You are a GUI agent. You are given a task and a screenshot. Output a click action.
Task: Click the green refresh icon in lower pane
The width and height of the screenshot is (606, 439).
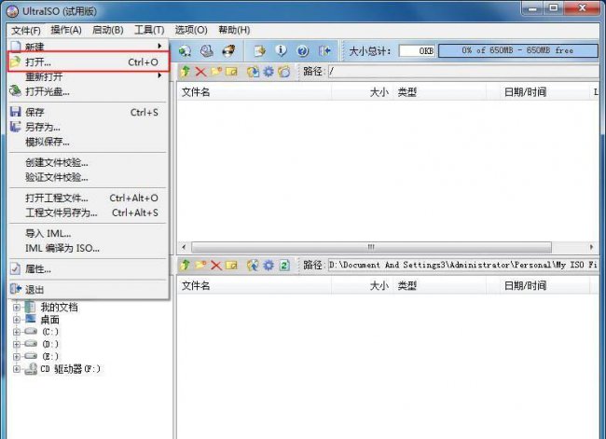click(x=284, y=265)
